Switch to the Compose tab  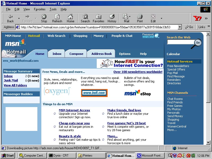76,54
